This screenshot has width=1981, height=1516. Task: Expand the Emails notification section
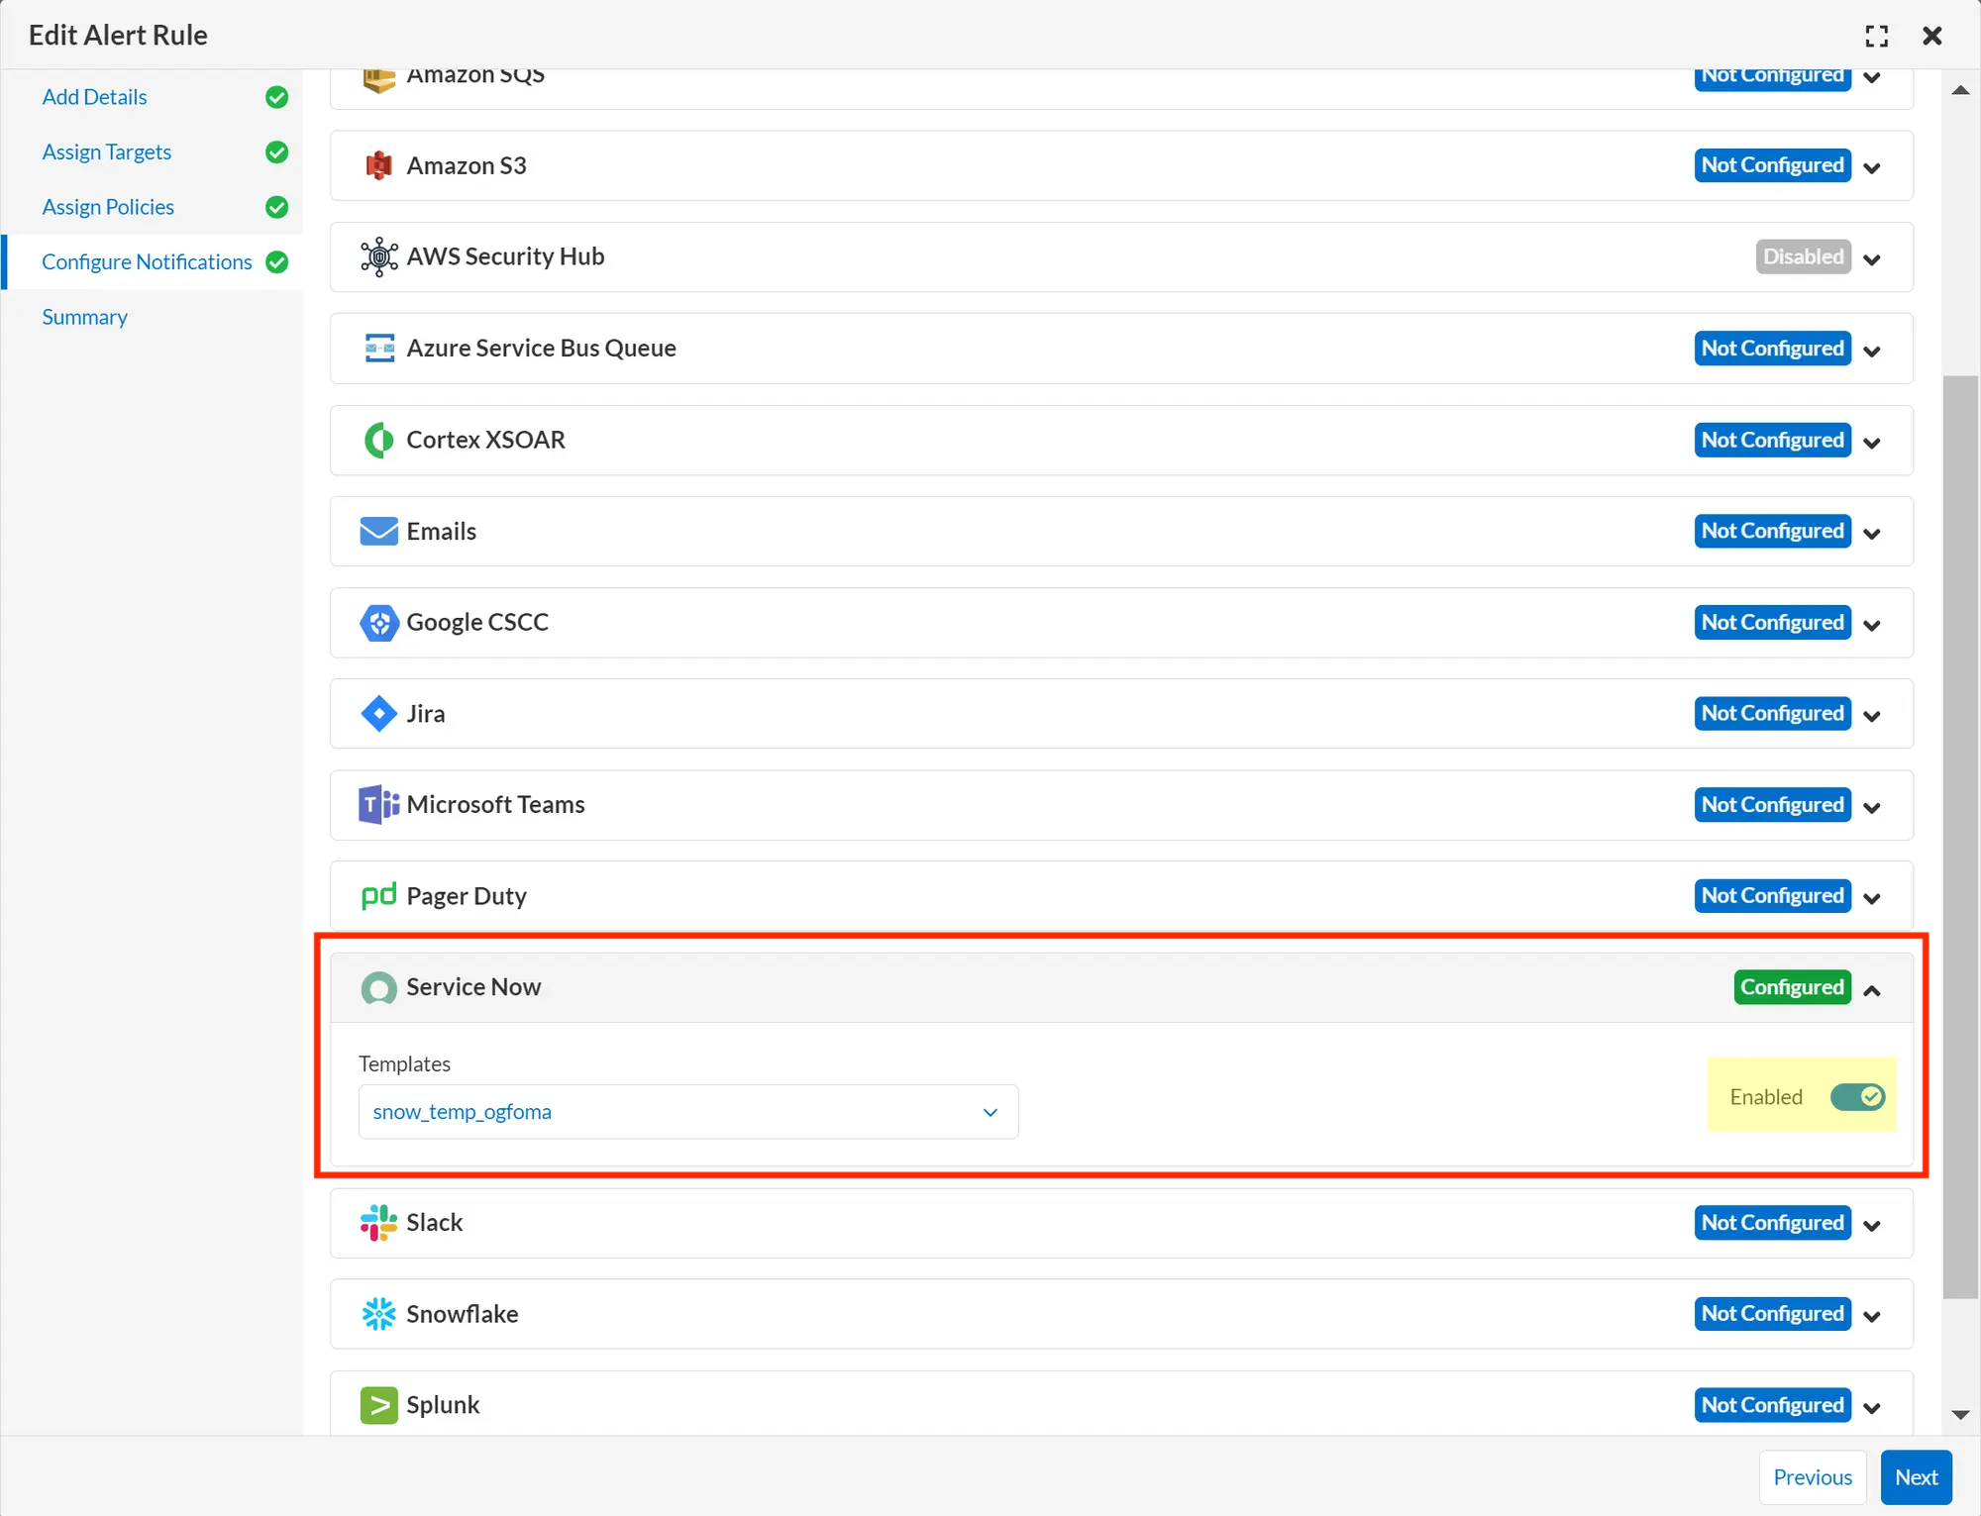(1872, 533)
